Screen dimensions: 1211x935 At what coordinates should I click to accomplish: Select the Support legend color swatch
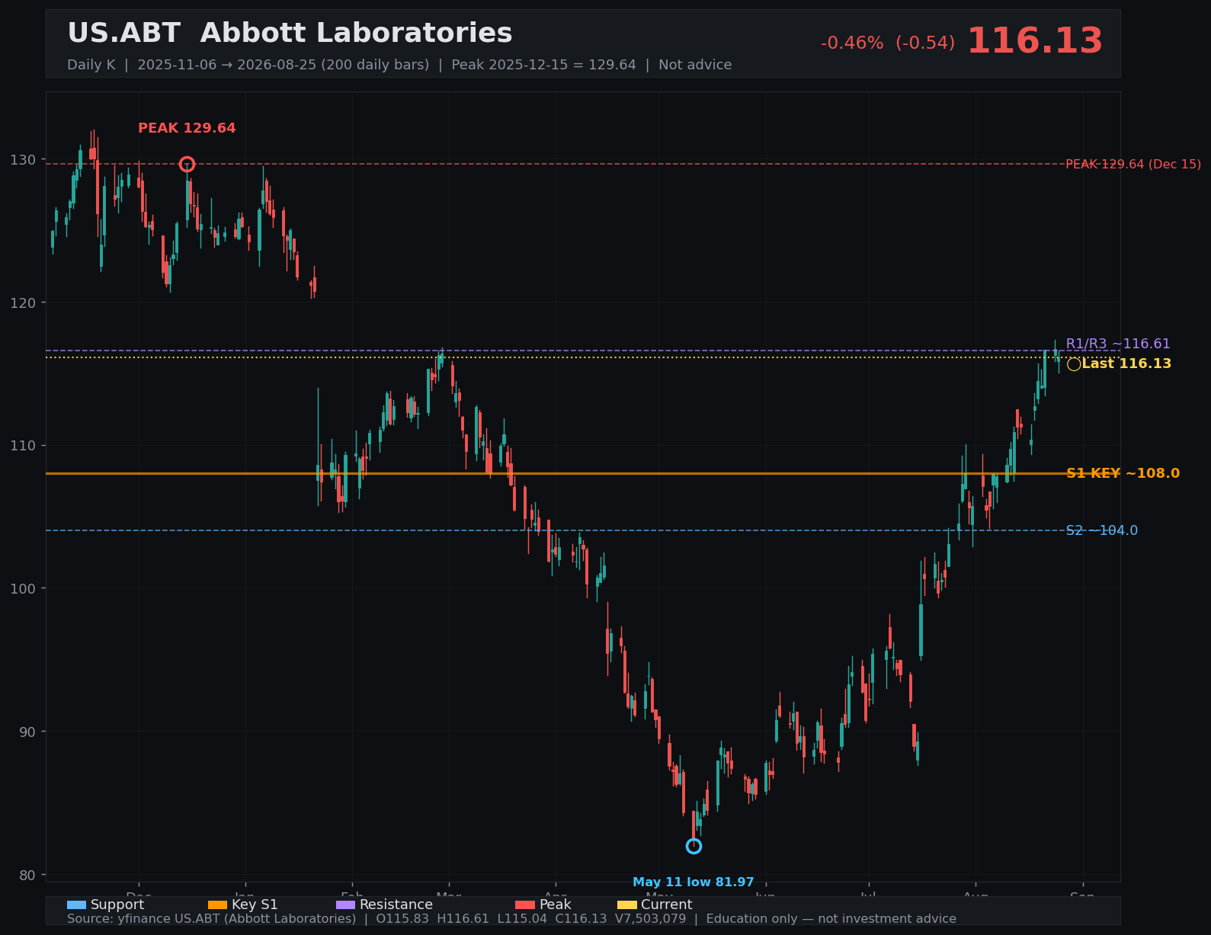point(76,905)
